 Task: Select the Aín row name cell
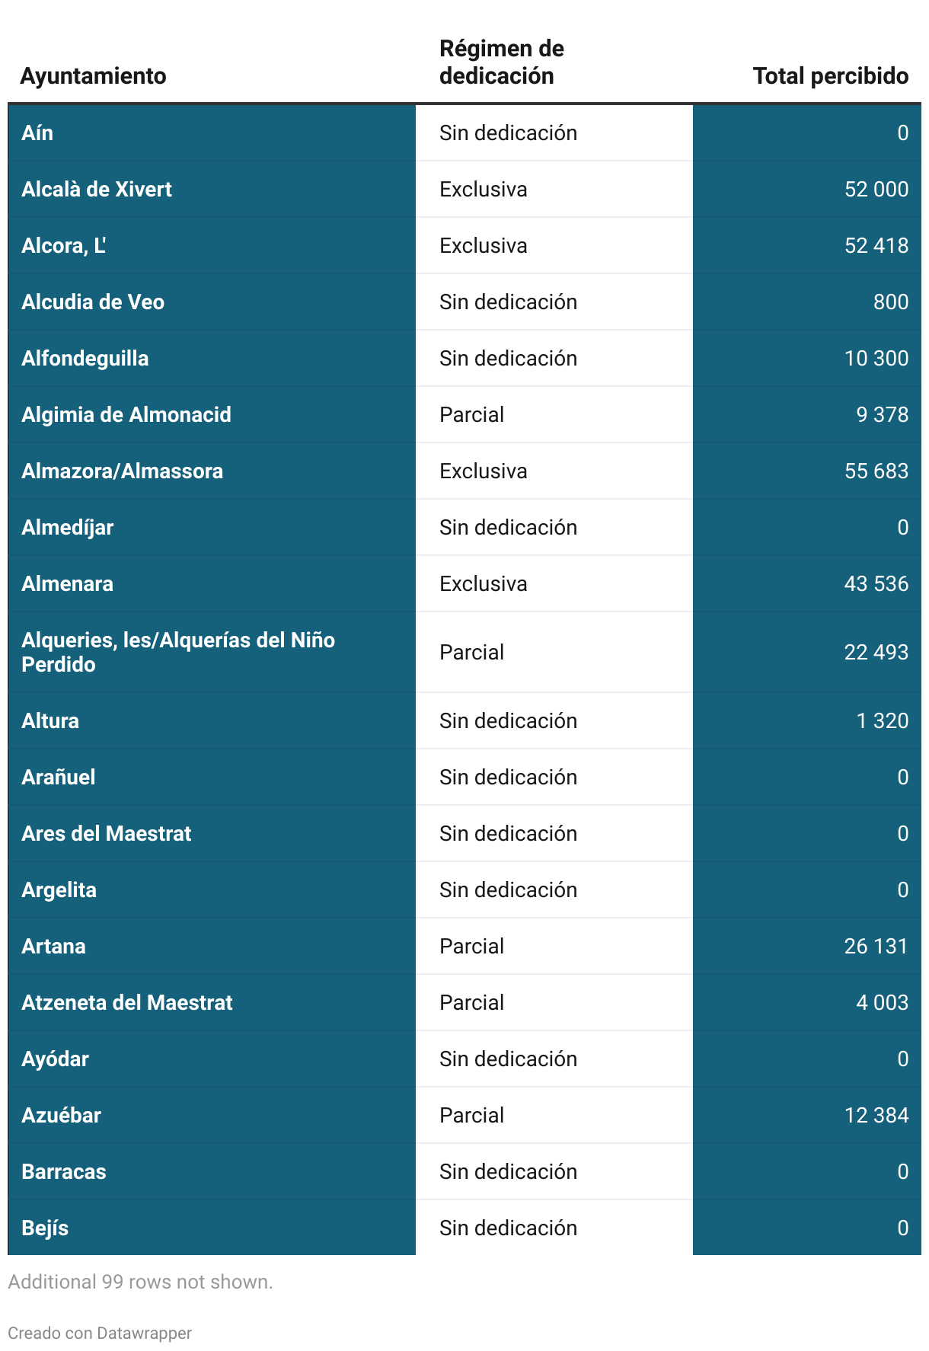click(x=212, y=133)
